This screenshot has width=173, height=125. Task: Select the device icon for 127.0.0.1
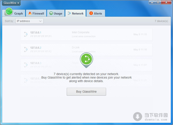pos(26,34)
